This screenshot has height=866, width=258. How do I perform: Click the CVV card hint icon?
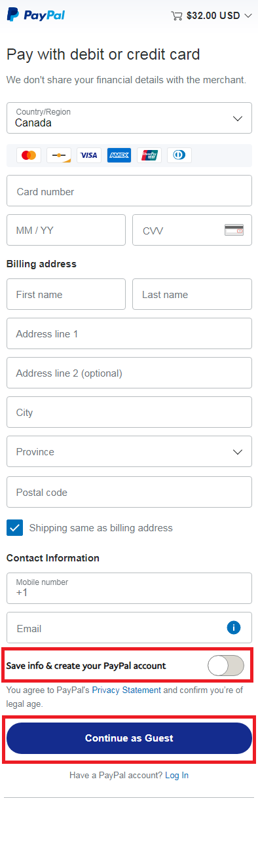click(x=234, y=230)
